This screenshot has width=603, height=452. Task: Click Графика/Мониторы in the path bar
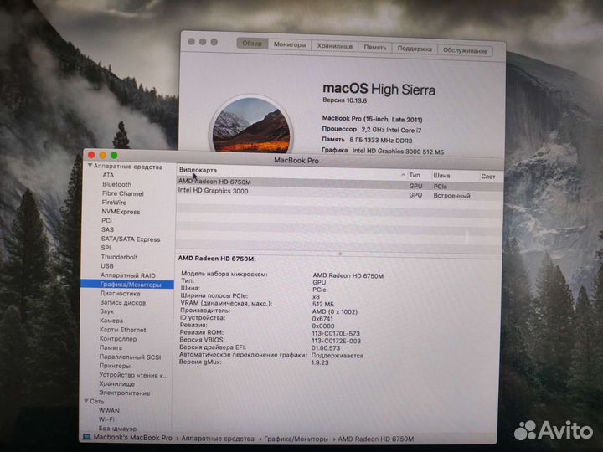click(x=296, y=439)
